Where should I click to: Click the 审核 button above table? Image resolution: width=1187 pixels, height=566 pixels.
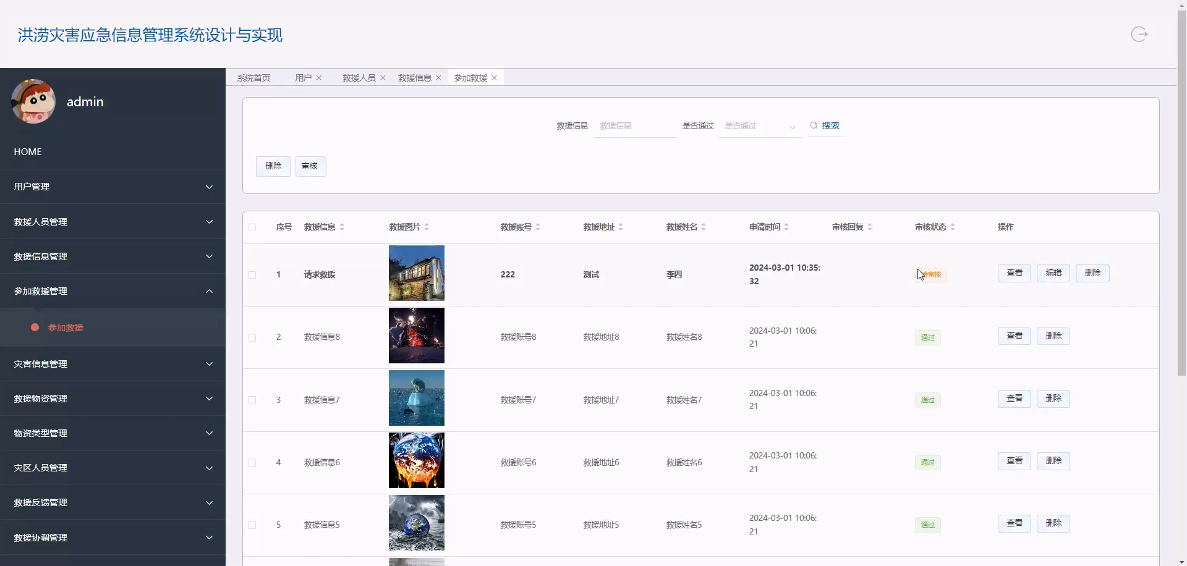coord(310,166)
